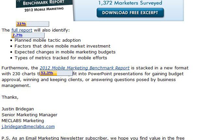Image resolution: width=207 pixels, height=140 pixels.
Task: Open the italic 2012 Mobile Marketing Benchmark Report link
Action: 85,68
